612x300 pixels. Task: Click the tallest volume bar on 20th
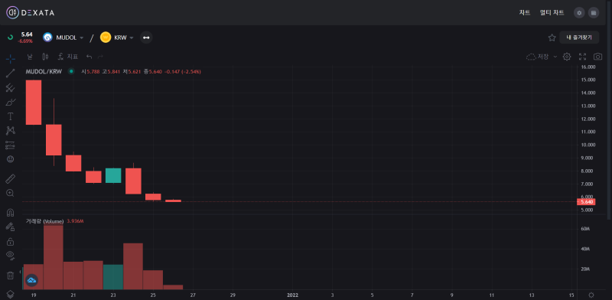[x=54, y=257]
